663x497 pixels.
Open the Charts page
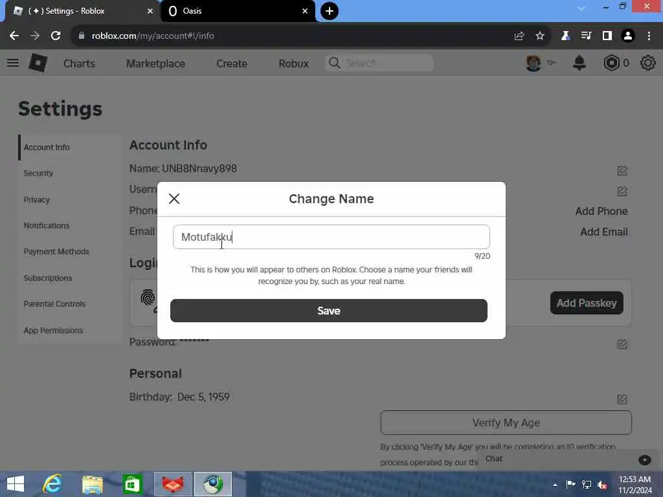coord(79,63)
